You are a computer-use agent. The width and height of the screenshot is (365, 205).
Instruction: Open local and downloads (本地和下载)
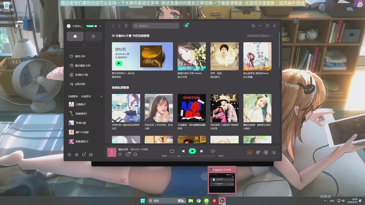(78, 75)
